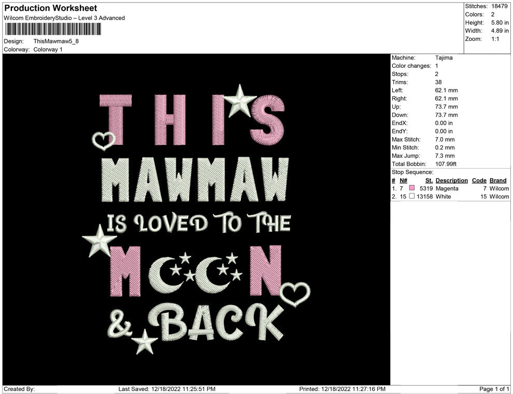513x394 pixels.
Task: Click the heart outline beside letter T
Action: tap(104, 141)
